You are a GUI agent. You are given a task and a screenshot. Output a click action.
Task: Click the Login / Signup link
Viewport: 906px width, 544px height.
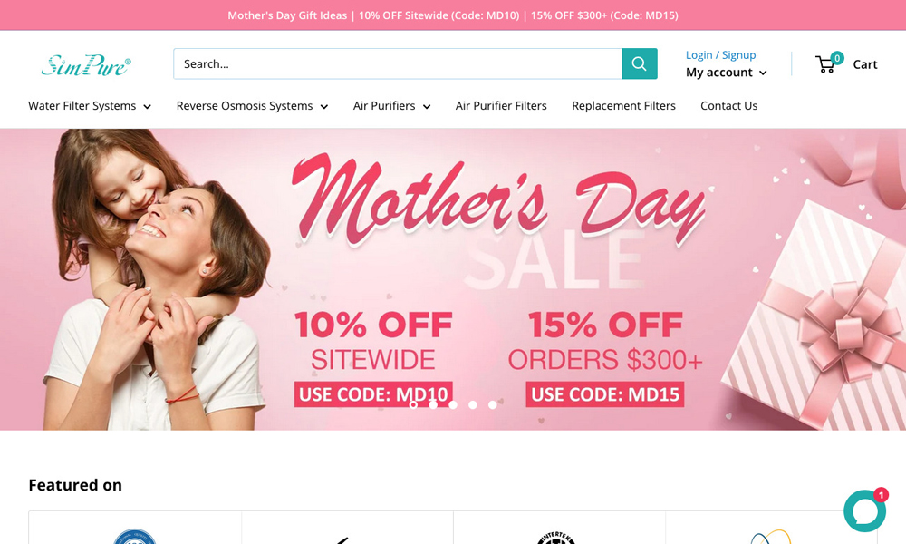click(x=720, y=55)
